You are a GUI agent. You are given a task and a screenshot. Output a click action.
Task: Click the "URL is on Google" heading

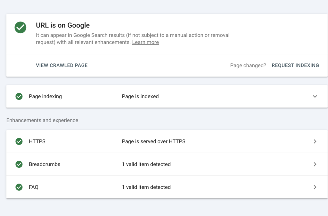[63, 25]
